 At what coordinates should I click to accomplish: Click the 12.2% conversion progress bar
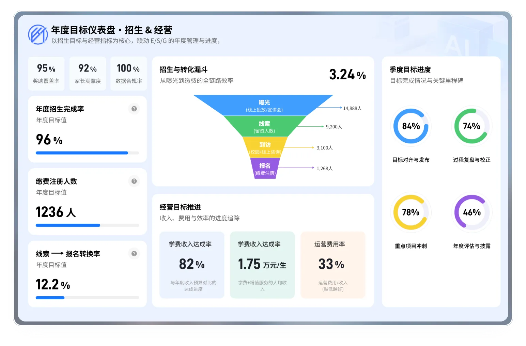click(x=87, y=298)
